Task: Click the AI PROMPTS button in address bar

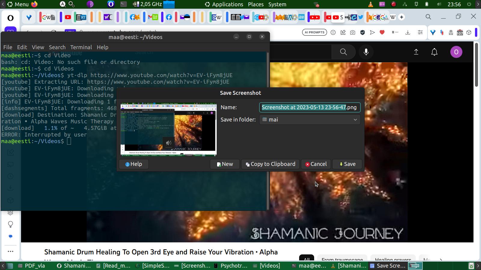Action: [x=314, y=32]
